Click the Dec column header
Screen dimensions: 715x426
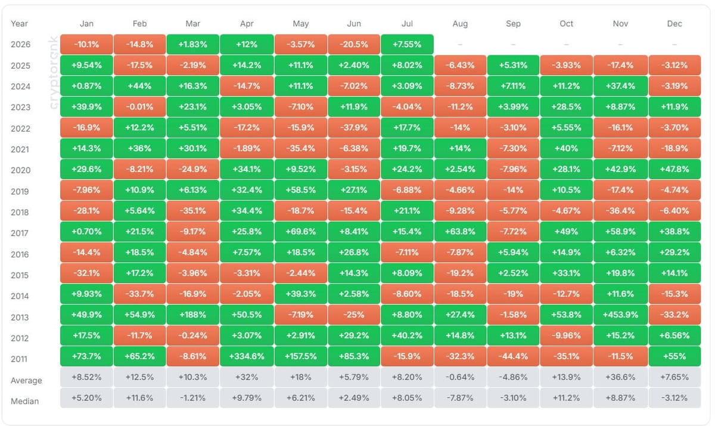point(674,24)
